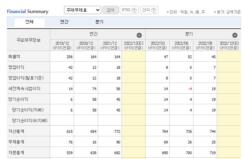Click the 당기순이익 row label
This screenshot has width=244, height=159.
(18, 99)
